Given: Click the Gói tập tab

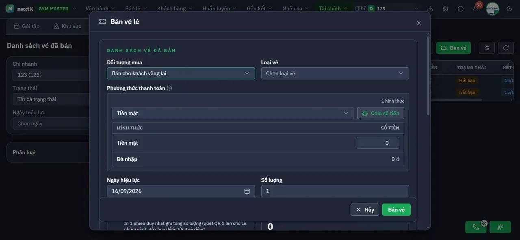Looking at the screenshot, I should point(27,26).
